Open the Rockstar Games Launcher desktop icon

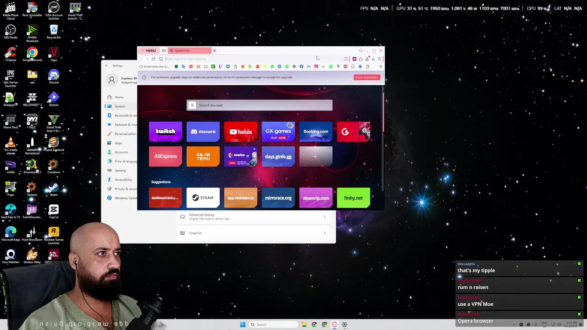tap(54, 235)
